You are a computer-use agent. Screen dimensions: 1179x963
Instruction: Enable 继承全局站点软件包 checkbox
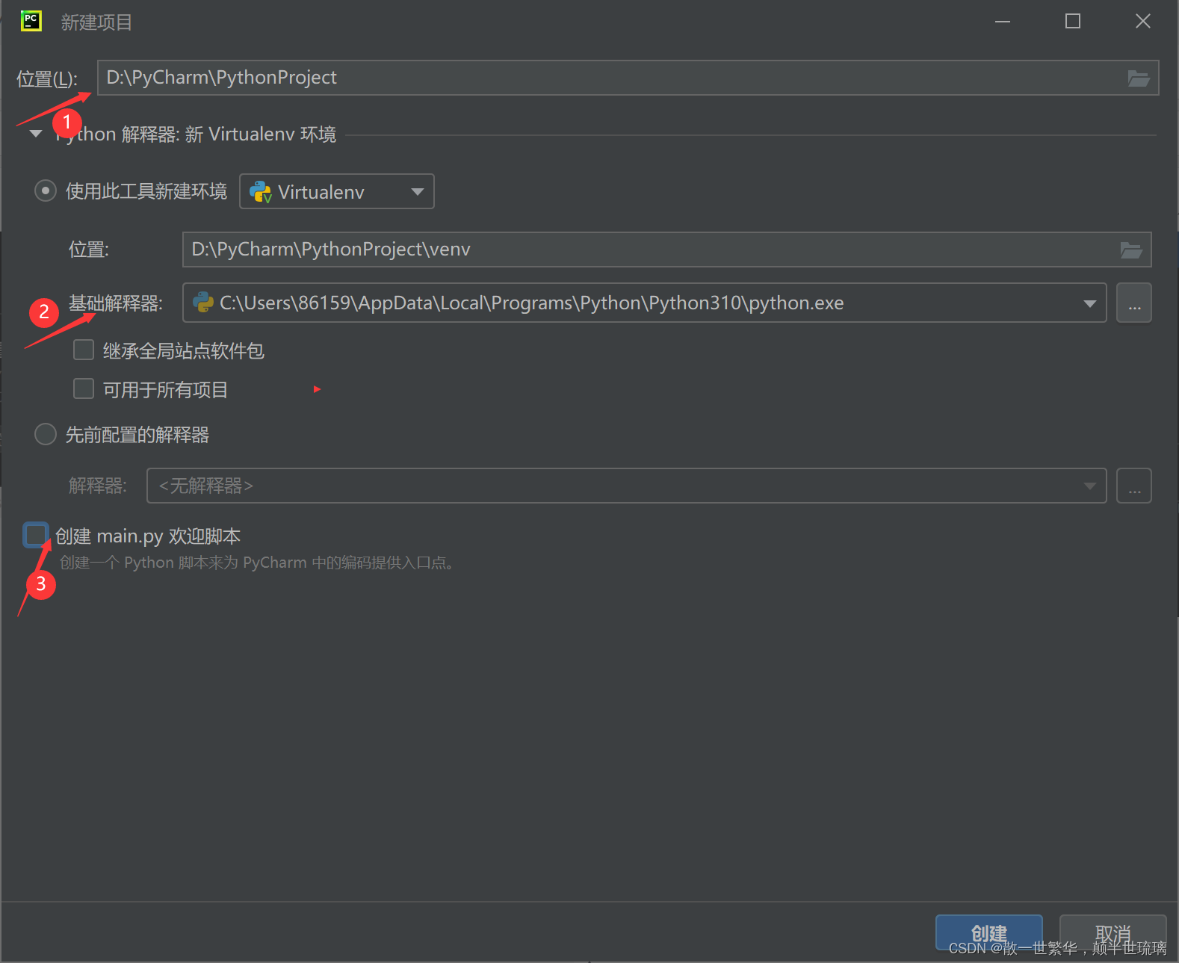coord(84,350)
